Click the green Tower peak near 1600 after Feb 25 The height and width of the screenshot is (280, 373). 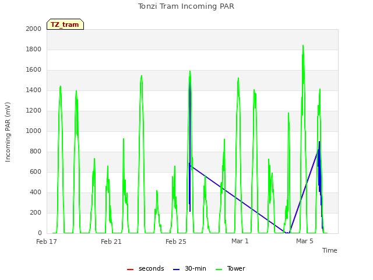[x=190, y=71]
